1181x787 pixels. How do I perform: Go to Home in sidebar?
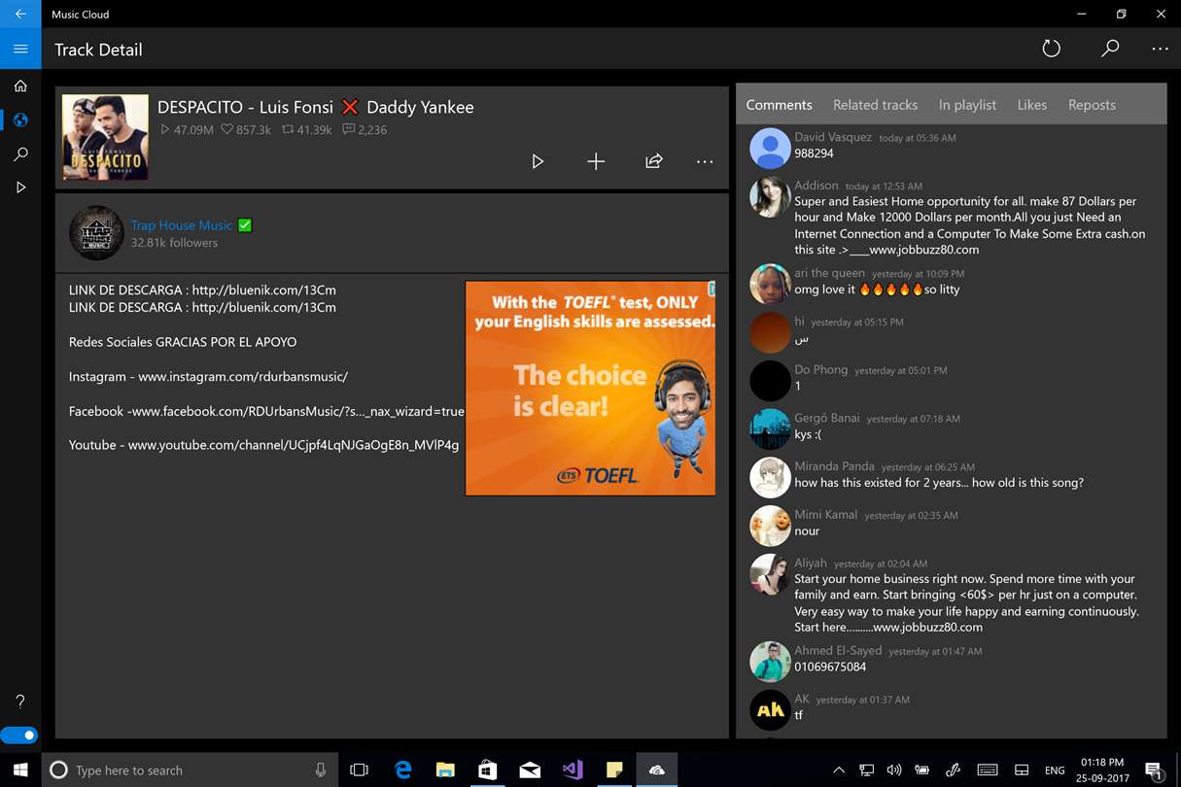click(20, 86)
